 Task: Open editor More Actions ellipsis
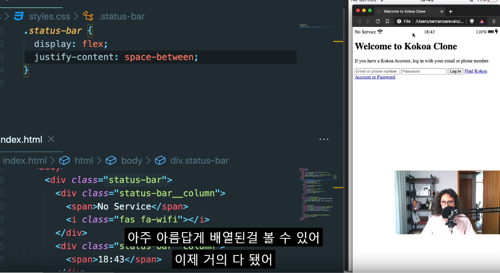tap(324, 139)
